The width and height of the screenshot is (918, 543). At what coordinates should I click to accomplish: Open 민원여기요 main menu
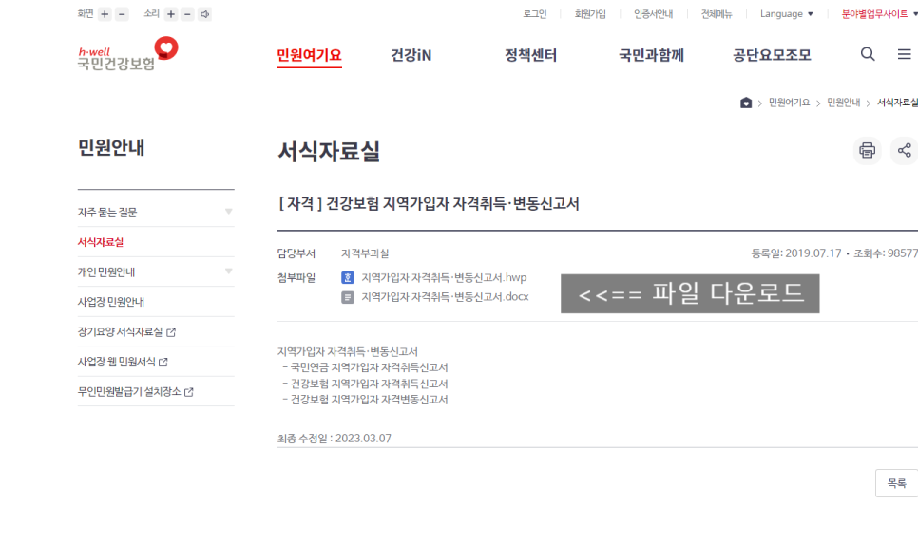click(x=309, y=56)
